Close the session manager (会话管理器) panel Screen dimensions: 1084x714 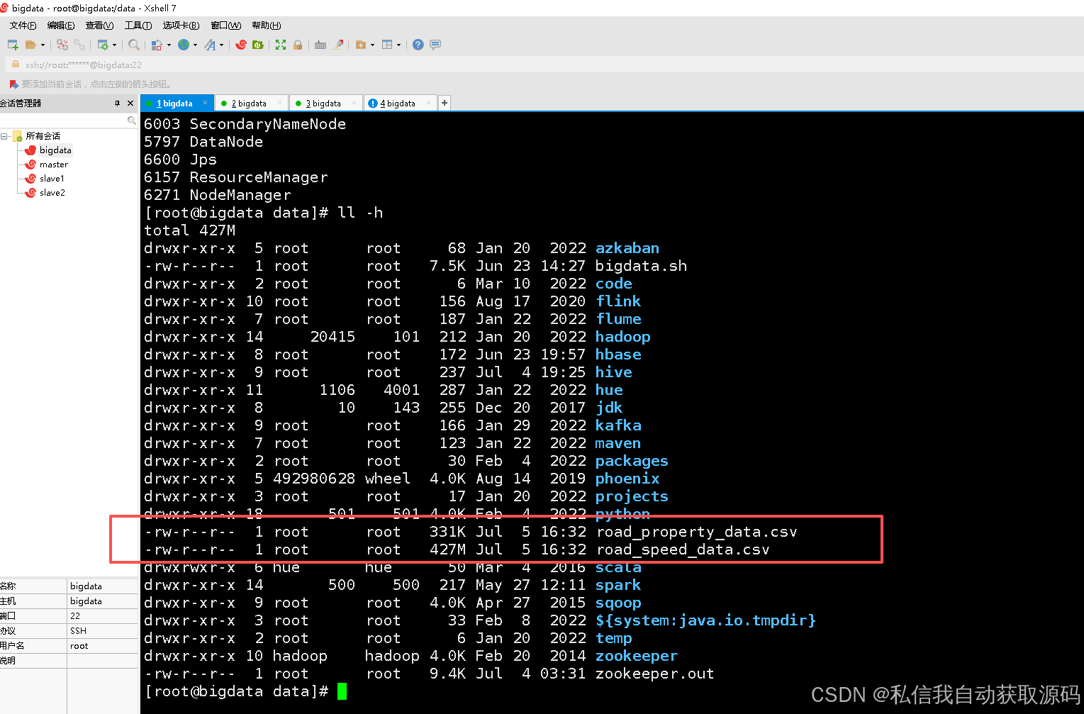130,104
